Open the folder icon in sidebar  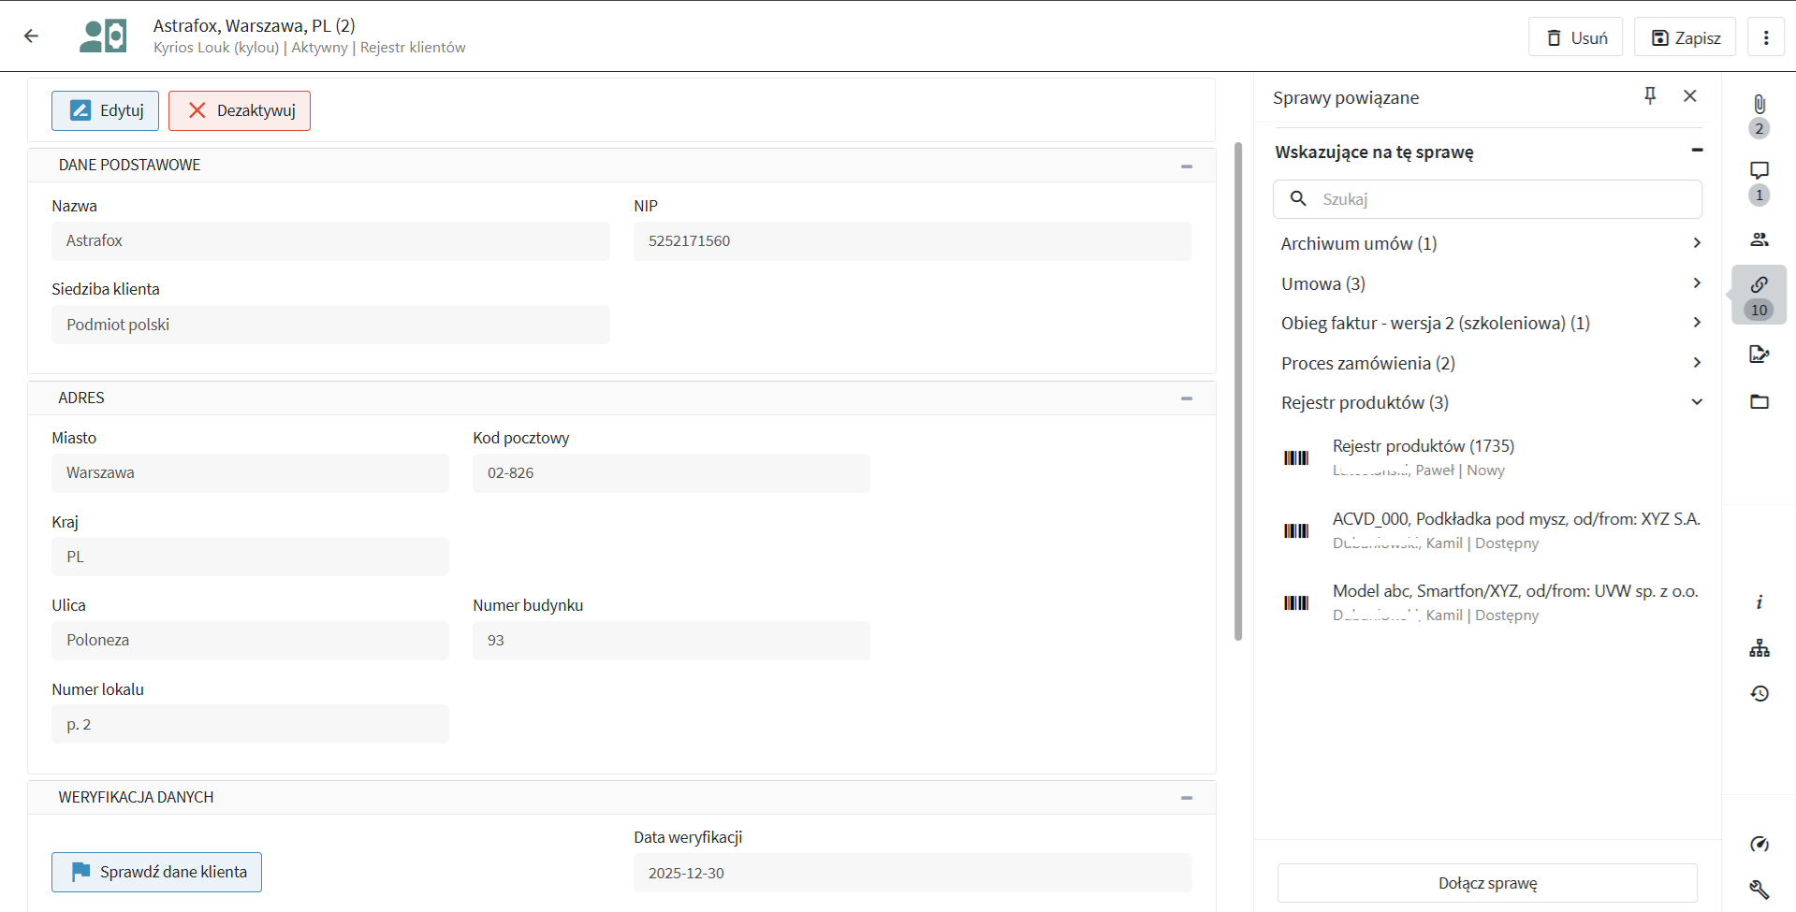[1759, 402]
